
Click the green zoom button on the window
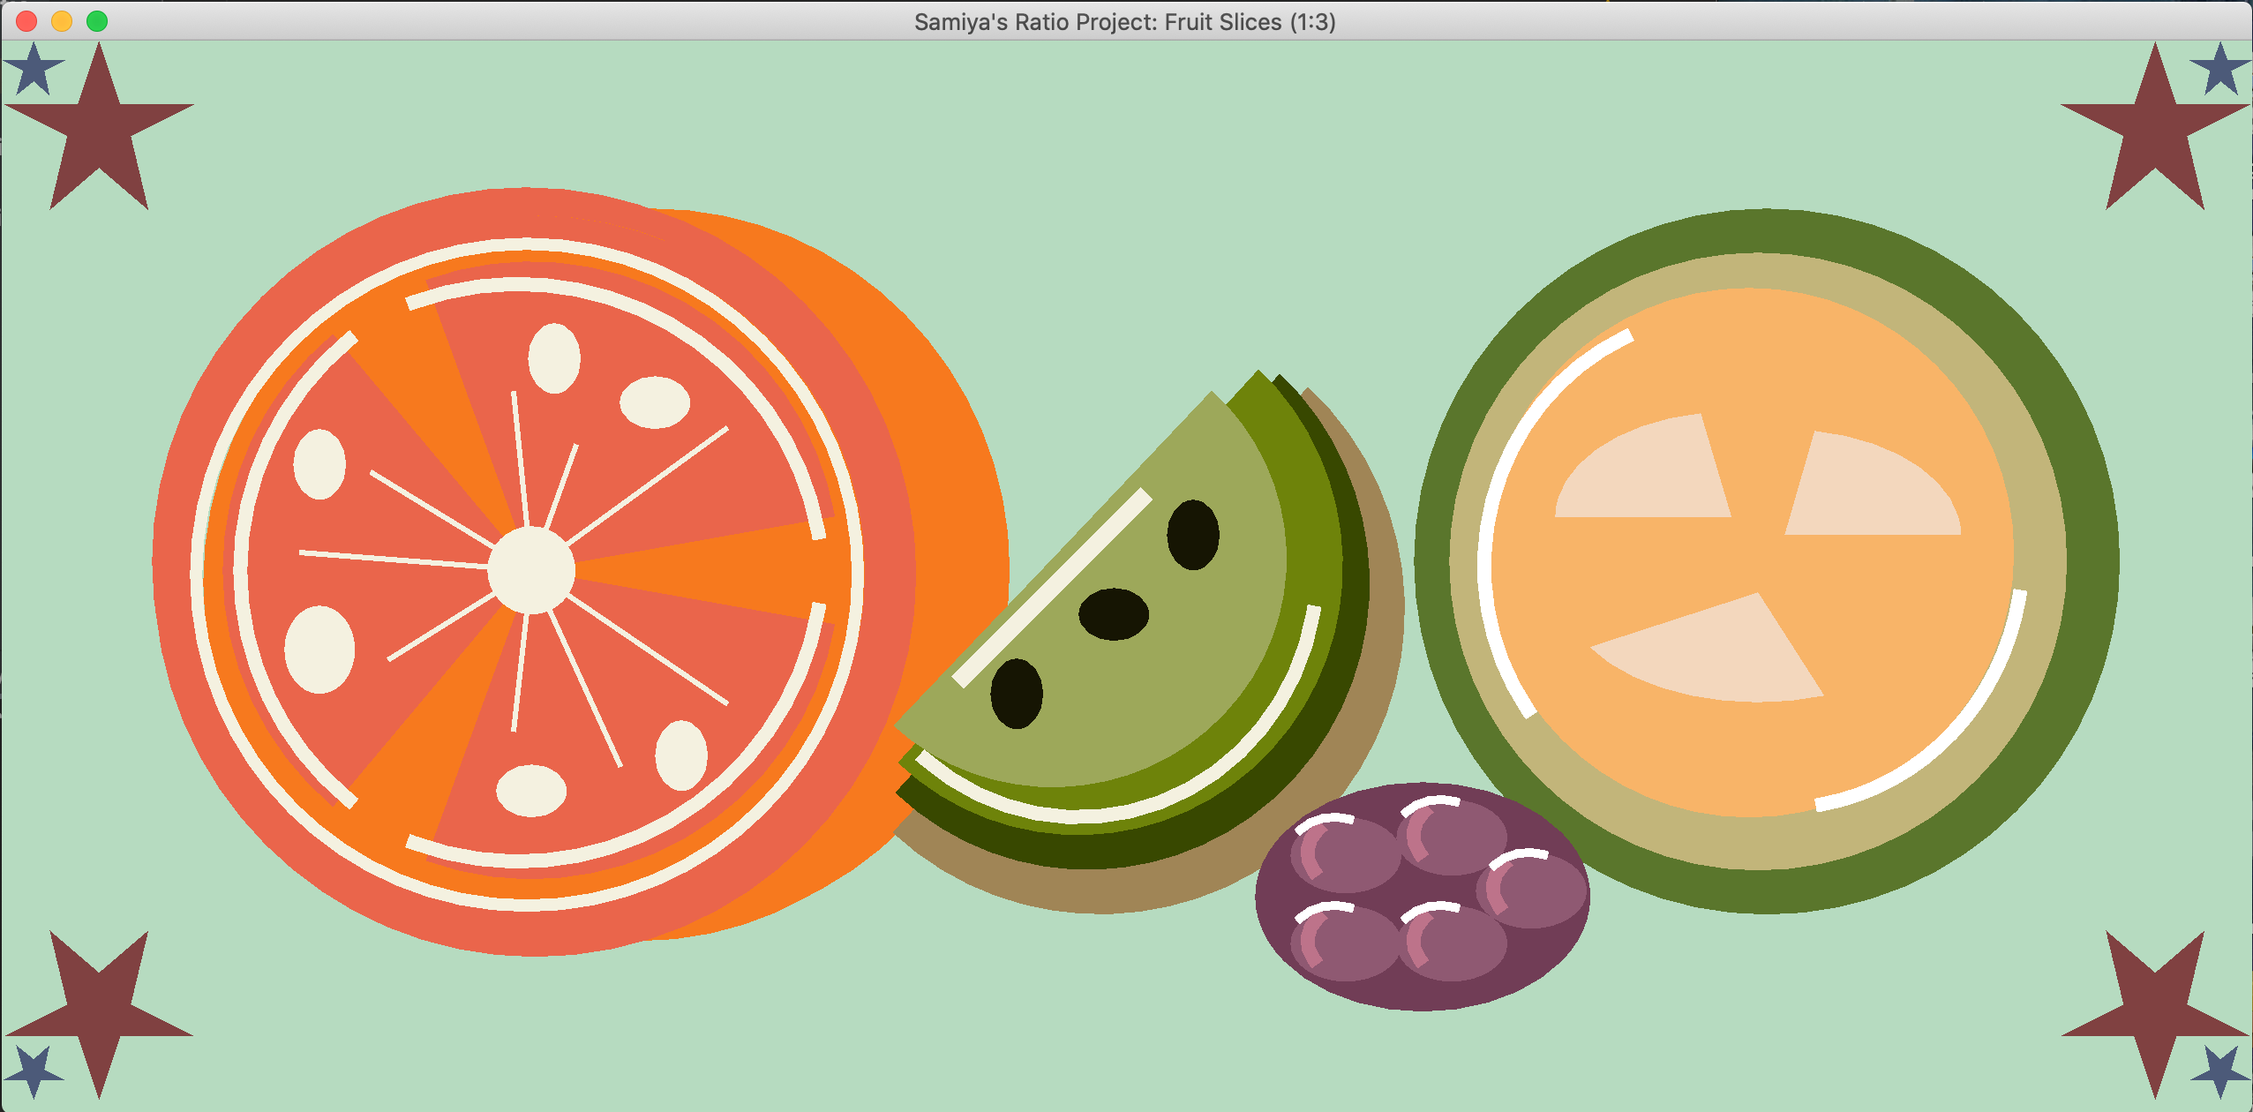coord(94,21)
